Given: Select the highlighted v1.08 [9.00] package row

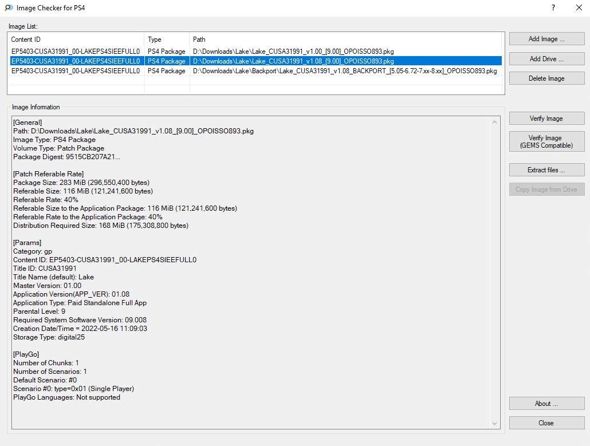Looking at the screenshot, I should 256,61.
